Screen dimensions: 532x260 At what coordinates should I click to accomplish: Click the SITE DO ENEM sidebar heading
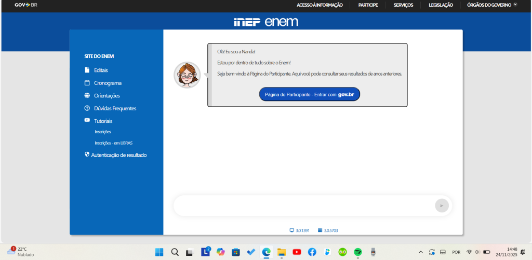(x=99, y=56)
